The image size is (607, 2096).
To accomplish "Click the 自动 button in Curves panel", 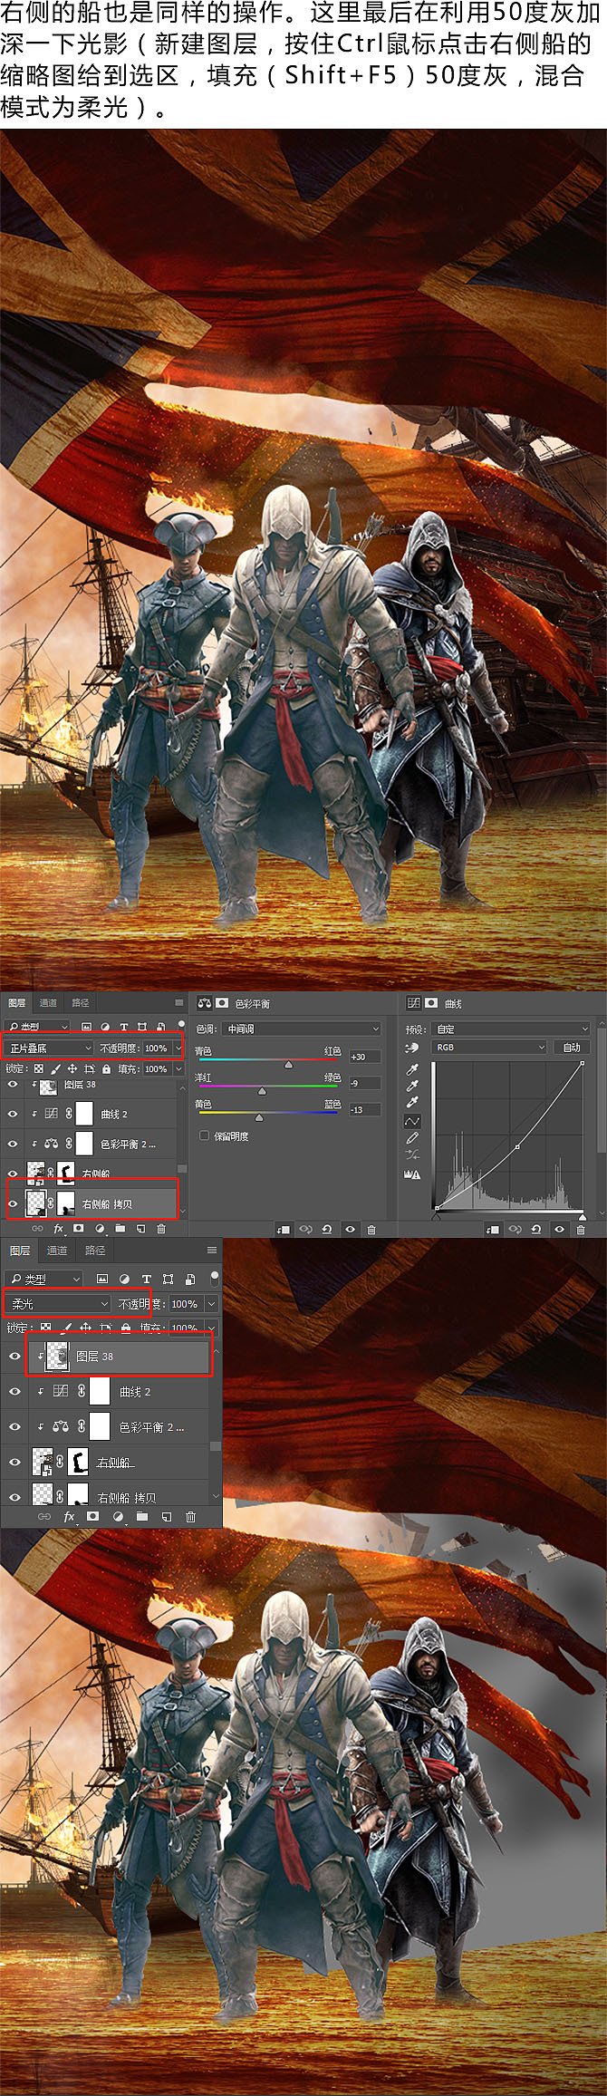I will click(x=571, y=1047).
